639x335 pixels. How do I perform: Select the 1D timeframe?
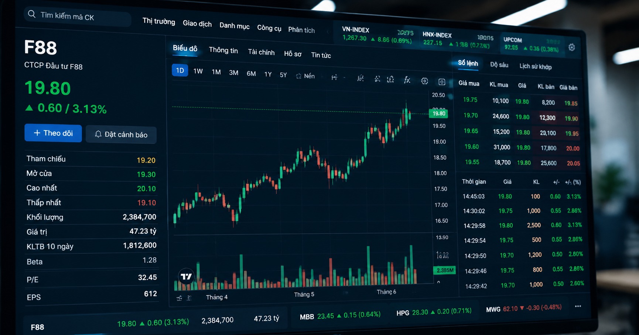click(x=180, y=70)
